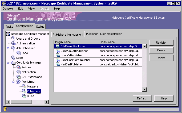Image resolution: width=182 pixels, height=113 pixels.
Task: Click the Plugin Name column header
Action: pyautogui.click(x=76, y=42)
